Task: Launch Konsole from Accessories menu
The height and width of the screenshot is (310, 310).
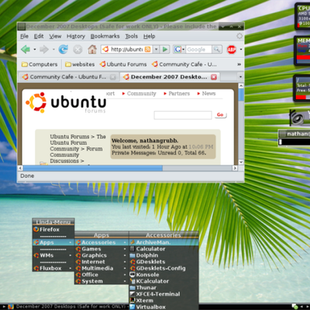Action: (164, 274)
